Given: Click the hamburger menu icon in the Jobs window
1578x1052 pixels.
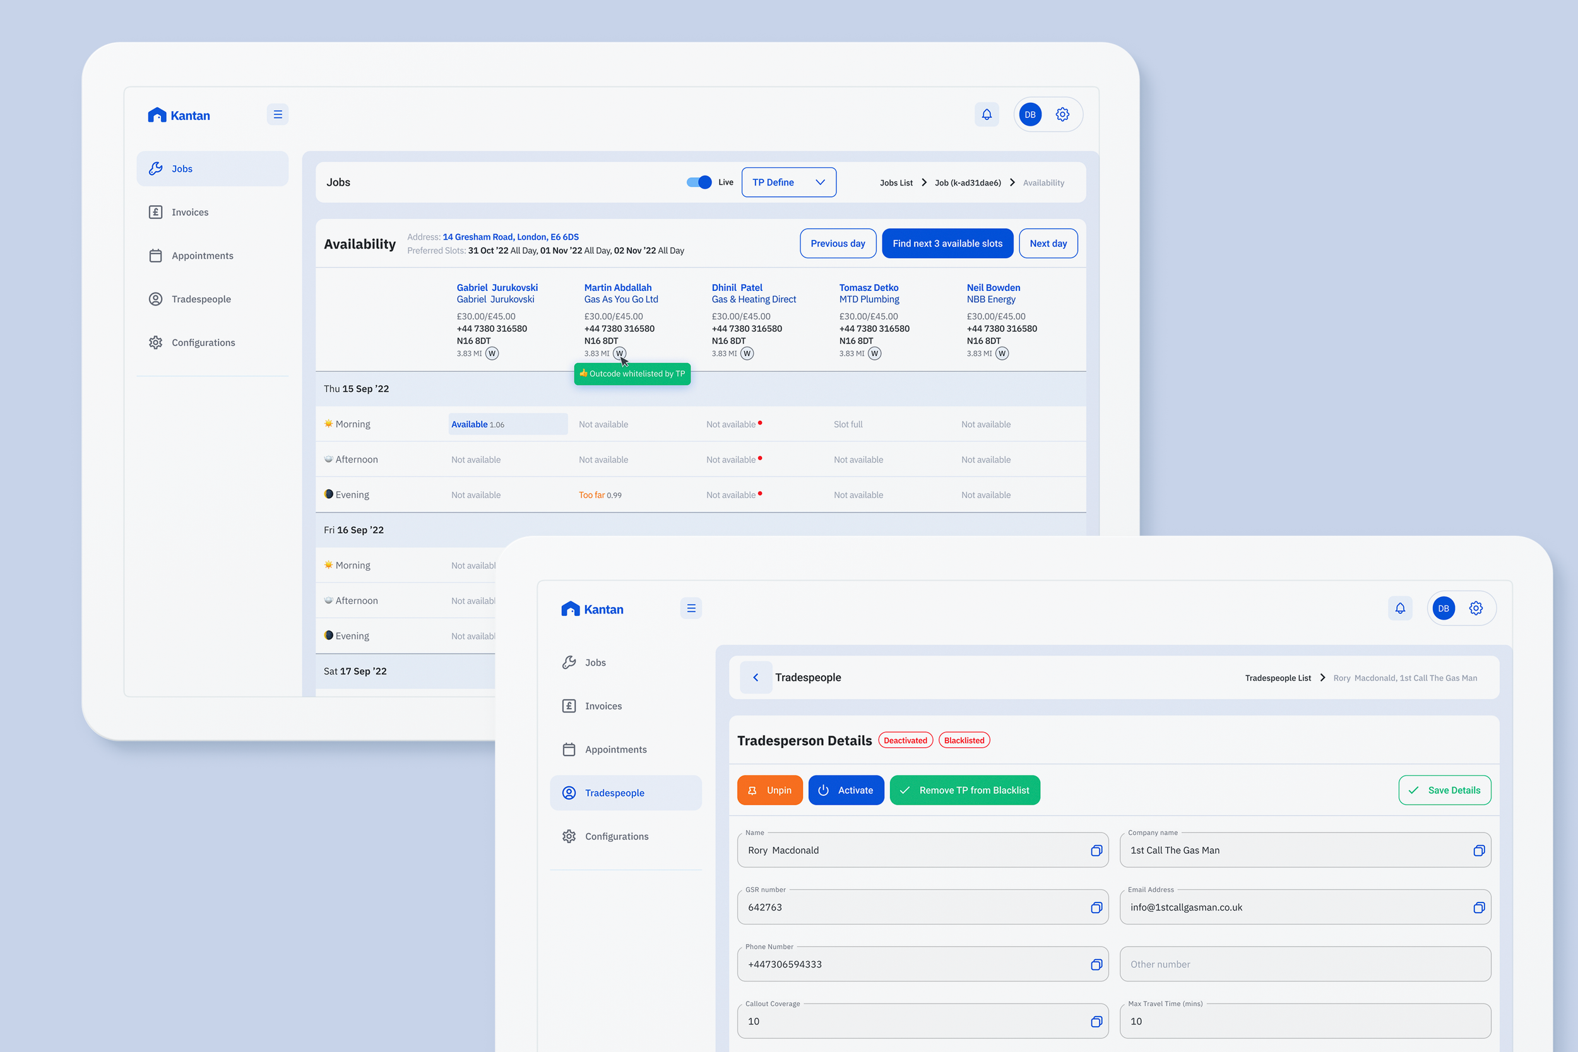Looking at the screenshot, I should pos(278,115).
